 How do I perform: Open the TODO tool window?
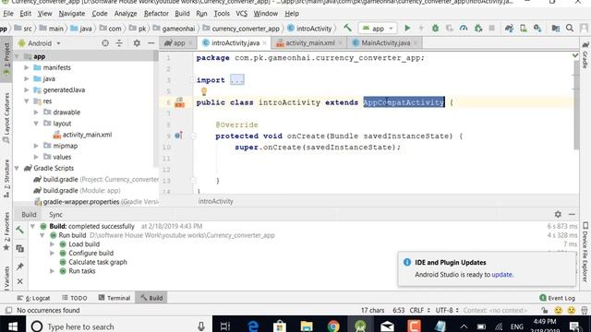tap(74, 298)
